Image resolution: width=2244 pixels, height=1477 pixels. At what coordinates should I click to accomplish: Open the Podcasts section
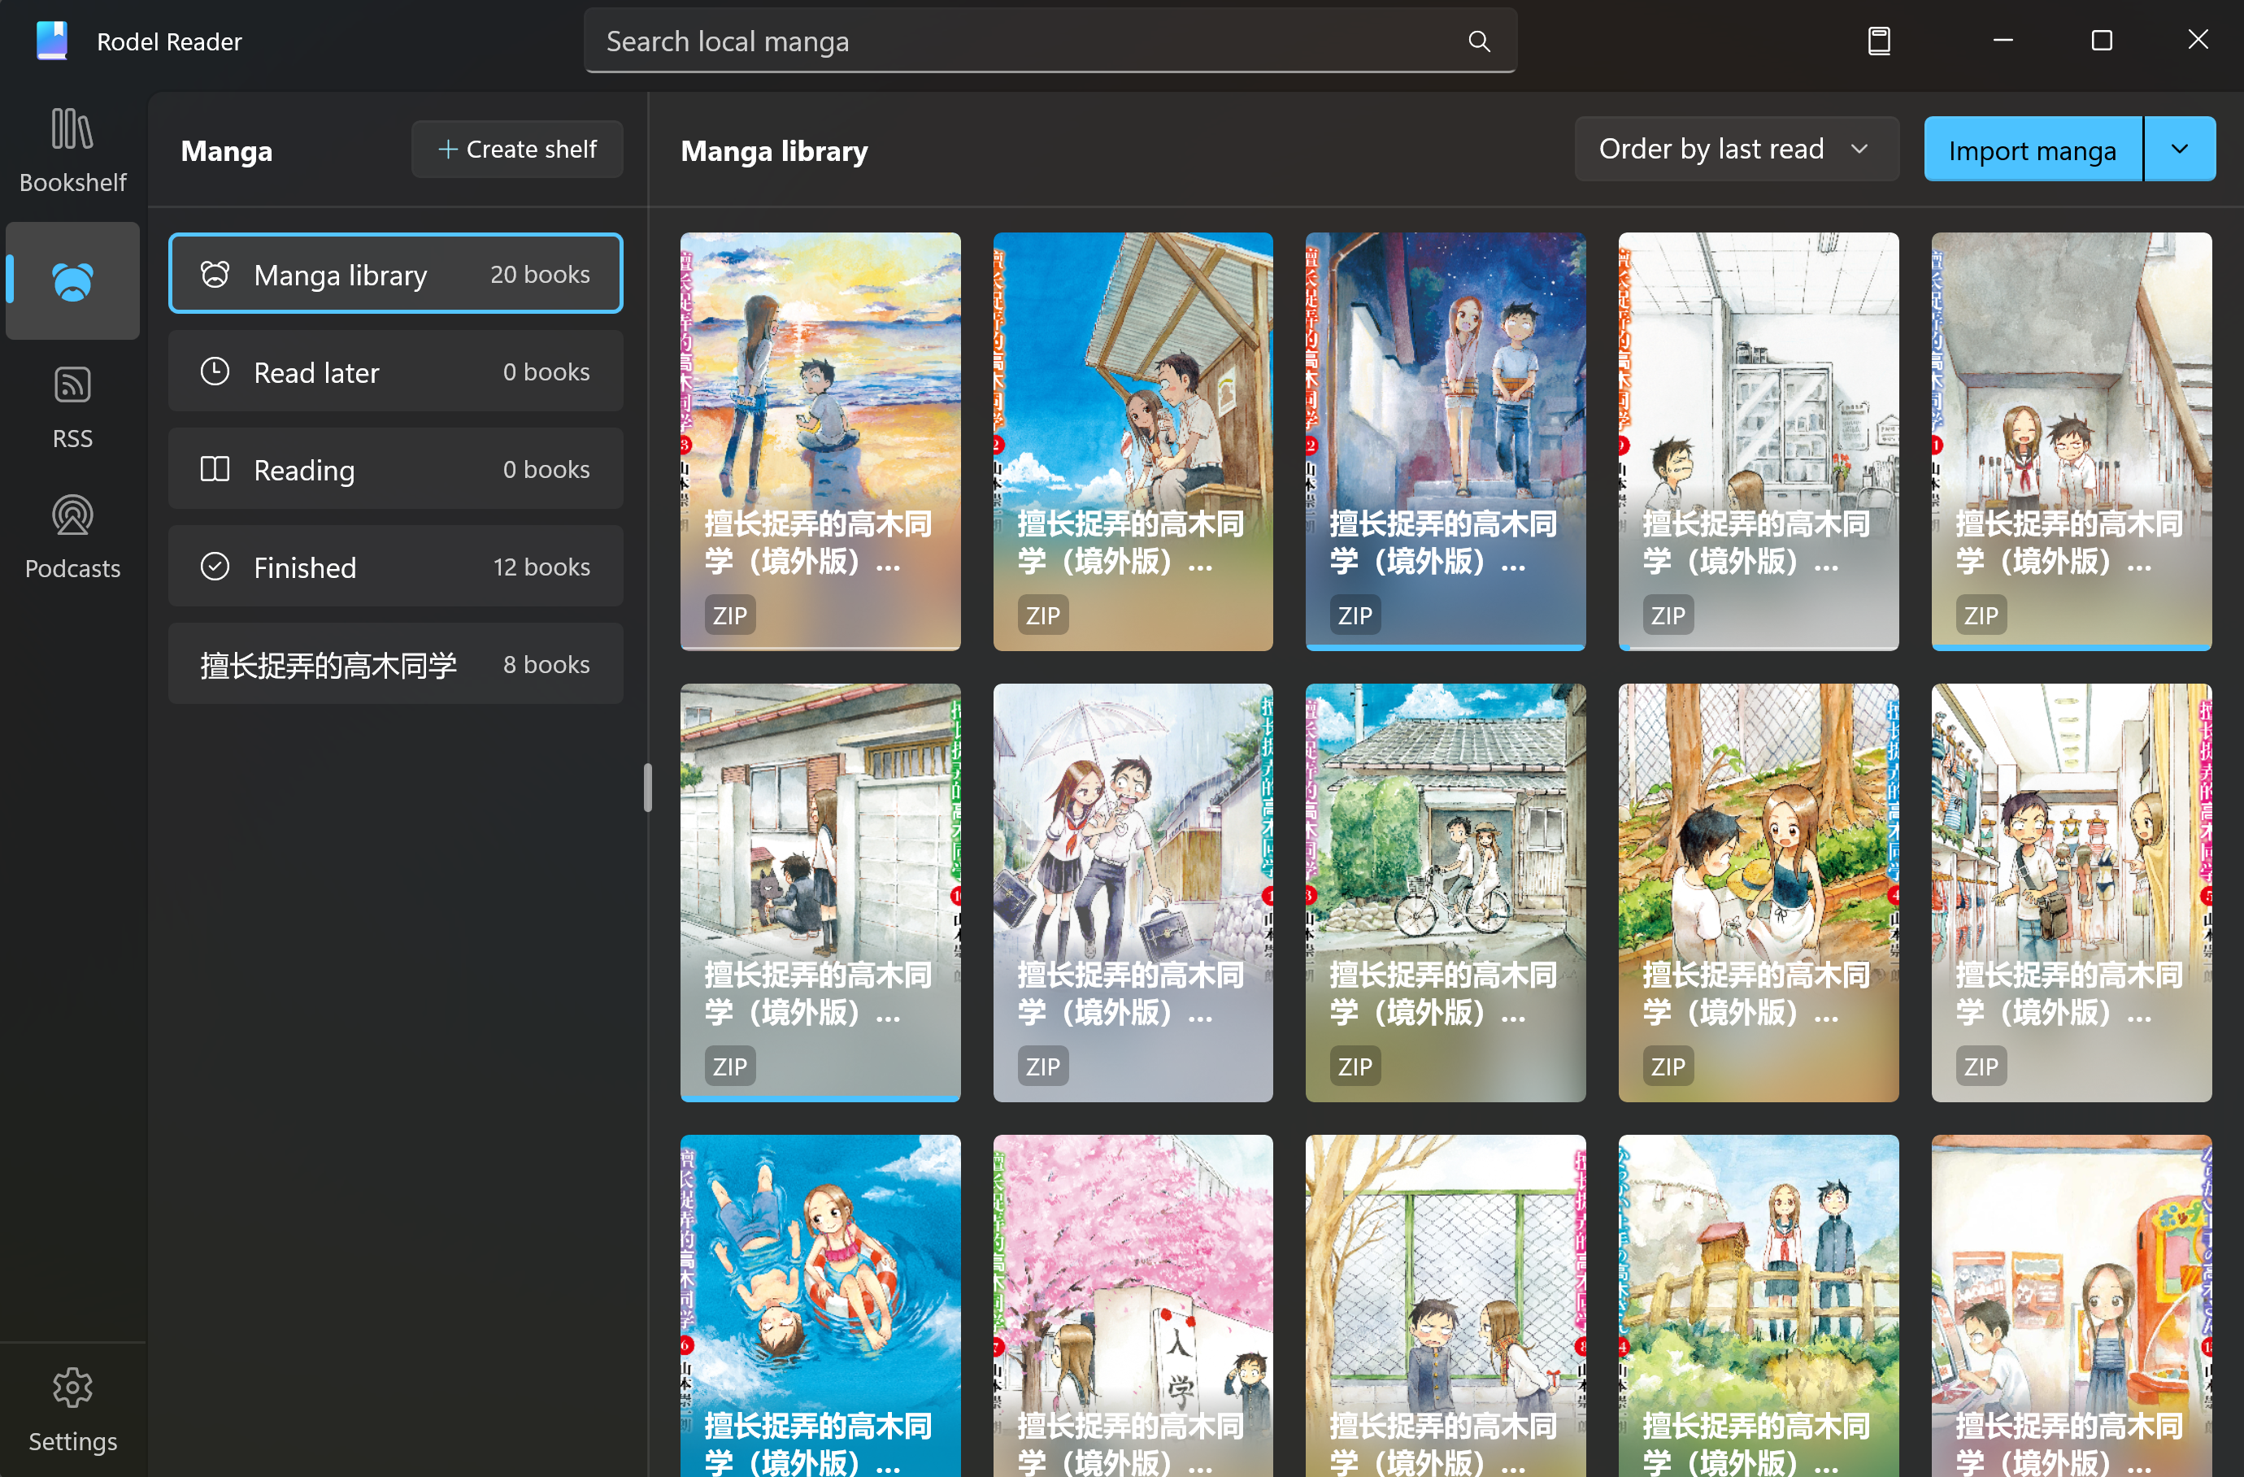72,537
